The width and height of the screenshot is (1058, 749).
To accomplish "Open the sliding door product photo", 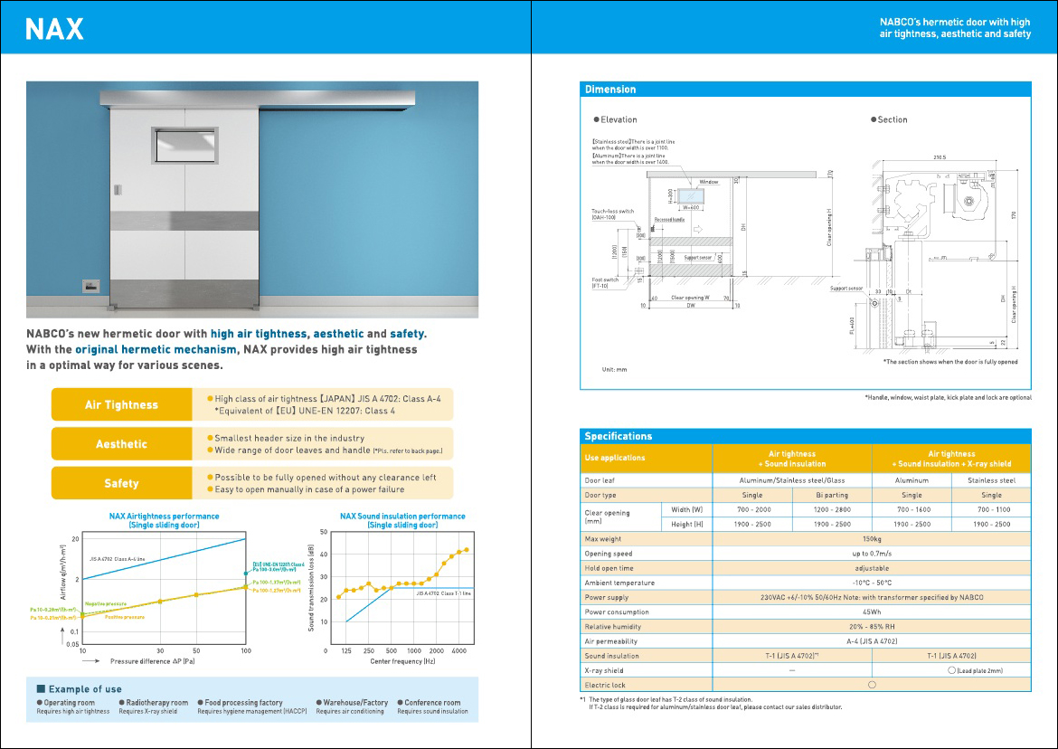I will 252,200.
